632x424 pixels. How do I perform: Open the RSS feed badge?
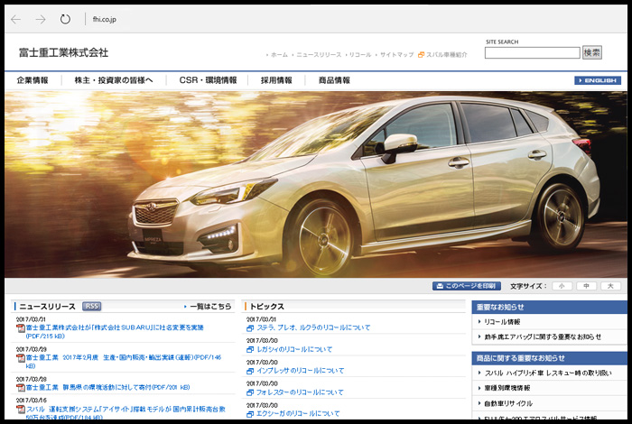[x=91, y=307]
